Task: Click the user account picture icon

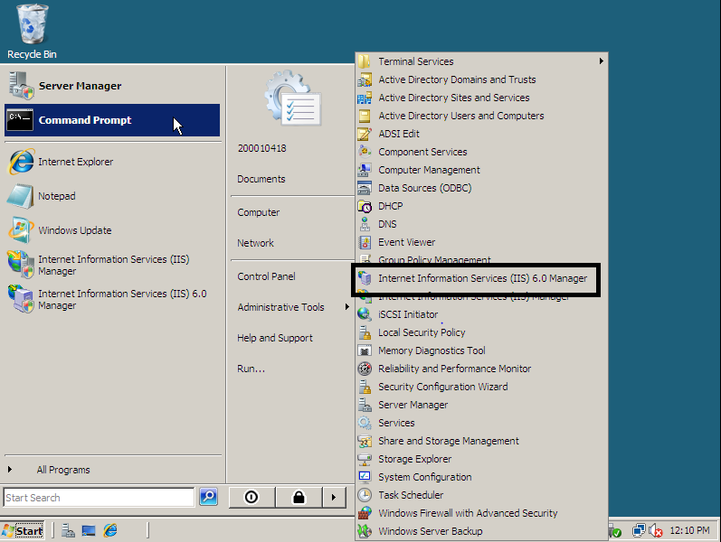Action: click(293, 98)
